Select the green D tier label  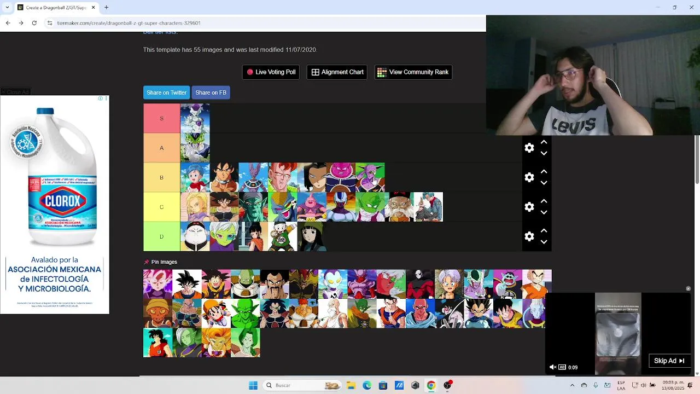(x=161, y=236)
